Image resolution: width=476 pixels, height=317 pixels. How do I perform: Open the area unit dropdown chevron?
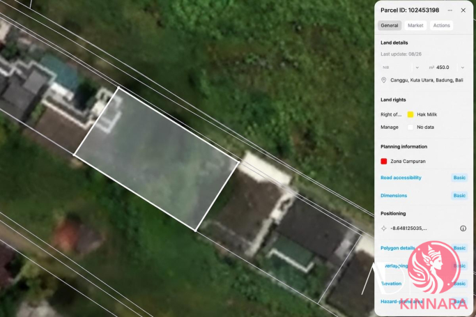pos(462,68)
